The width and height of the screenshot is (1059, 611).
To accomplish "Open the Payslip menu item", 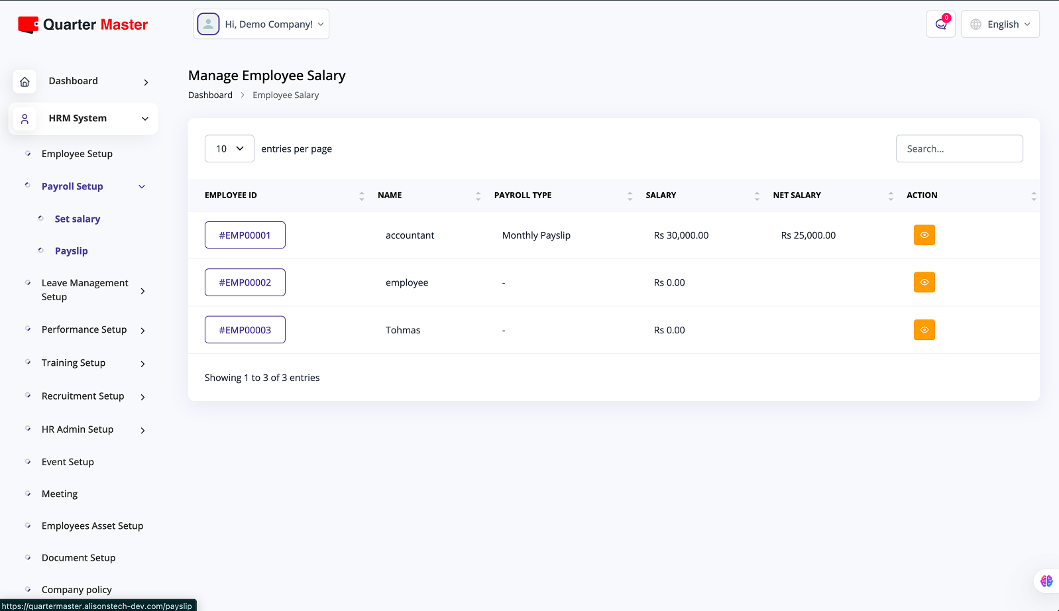I will [x=72, y=251].
